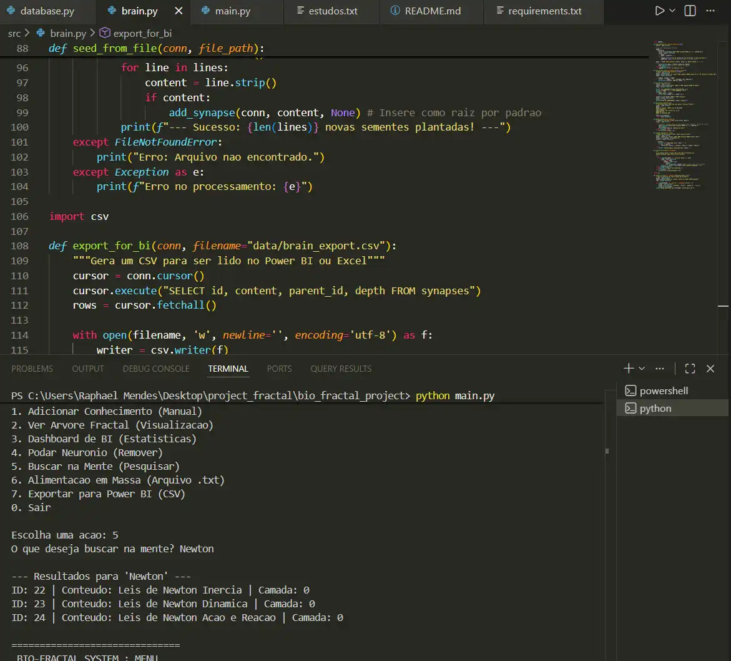Expand the terminal launch profile dropdown
Image resolution: width=731 pixels, height=661 pixels.
coord(642,369)
